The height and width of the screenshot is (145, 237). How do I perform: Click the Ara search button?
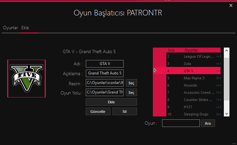point(208,123)
